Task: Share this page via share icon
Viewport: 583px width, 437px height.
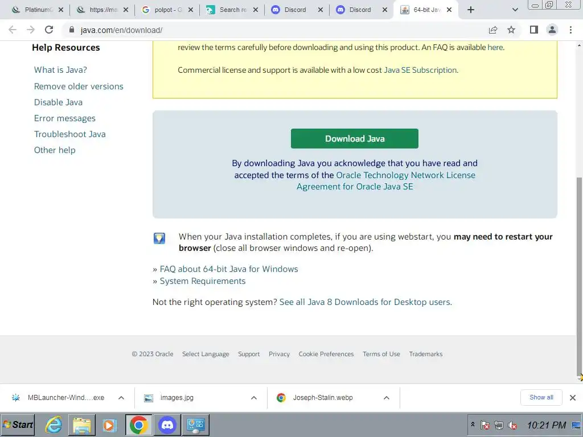Action: (493, 30)
